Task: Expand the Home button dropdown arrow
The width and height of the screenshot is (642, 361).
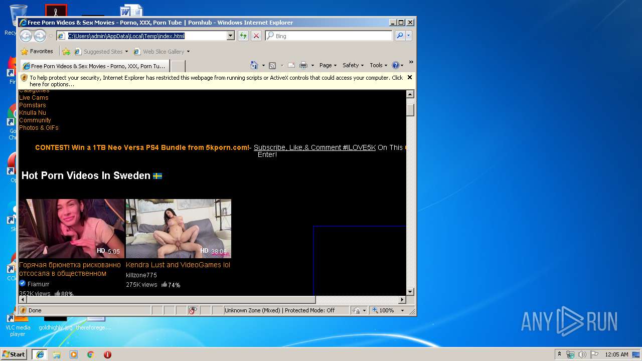Action: (263, 65)
